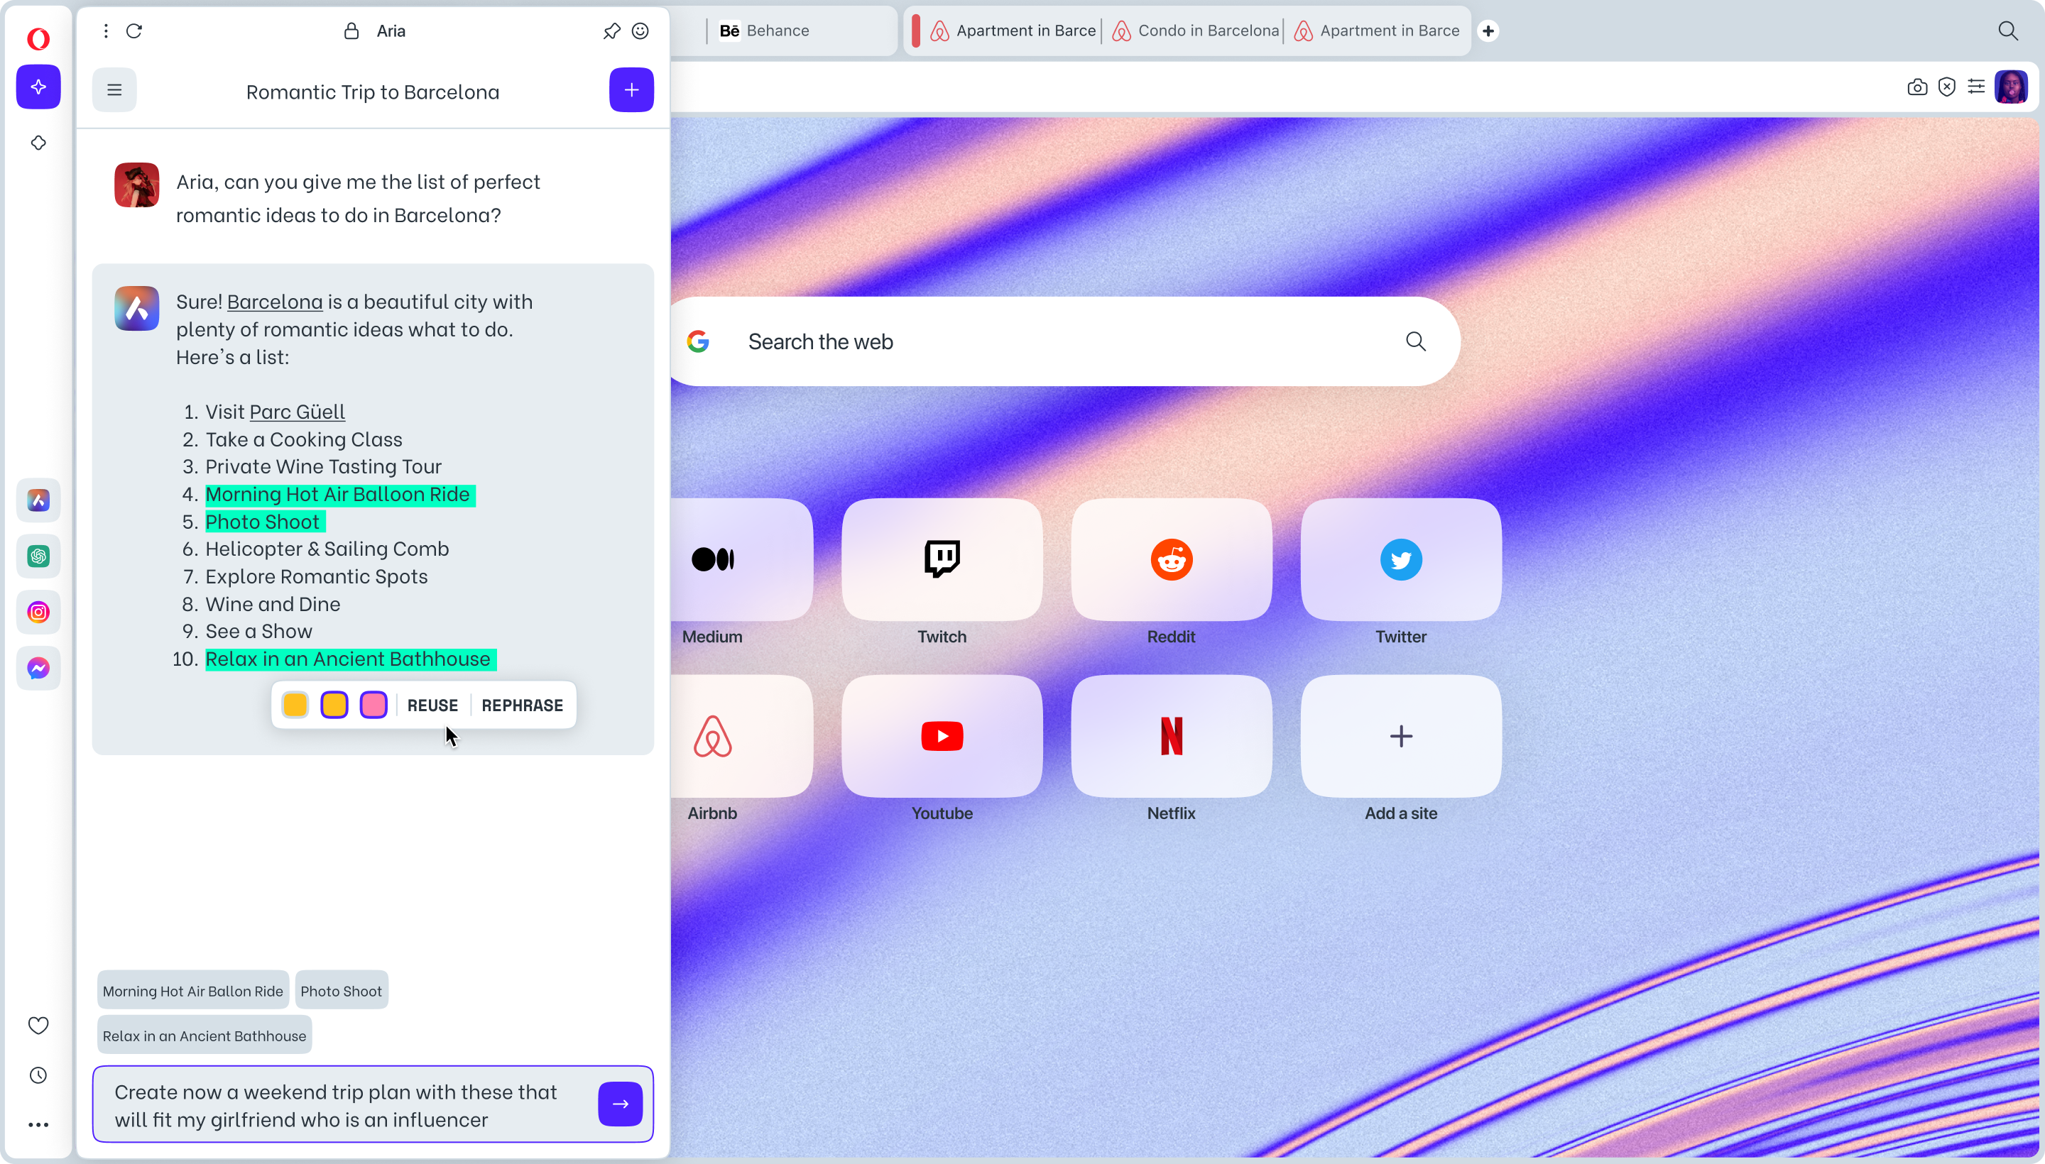Open Messenger from the sidebar
Viewport: 2045px width, 1164px height.
pyautogui.click(x=38, y=668)
